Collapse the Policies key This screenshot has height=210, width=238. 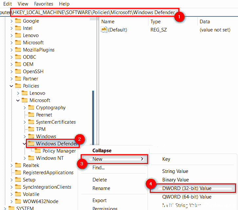11,86
